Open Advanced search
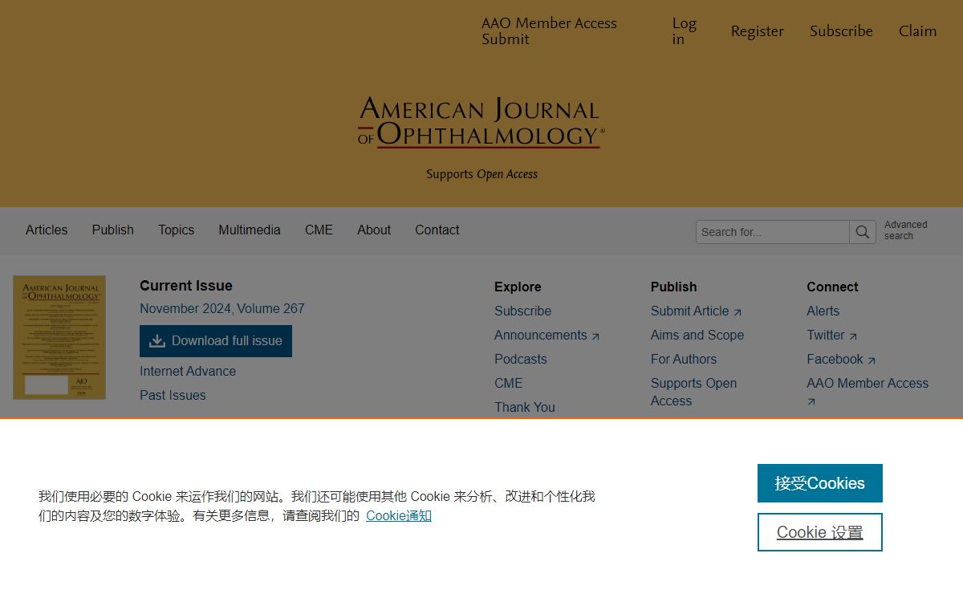Viewport: 963px width, 594px height. click(906, 230)
